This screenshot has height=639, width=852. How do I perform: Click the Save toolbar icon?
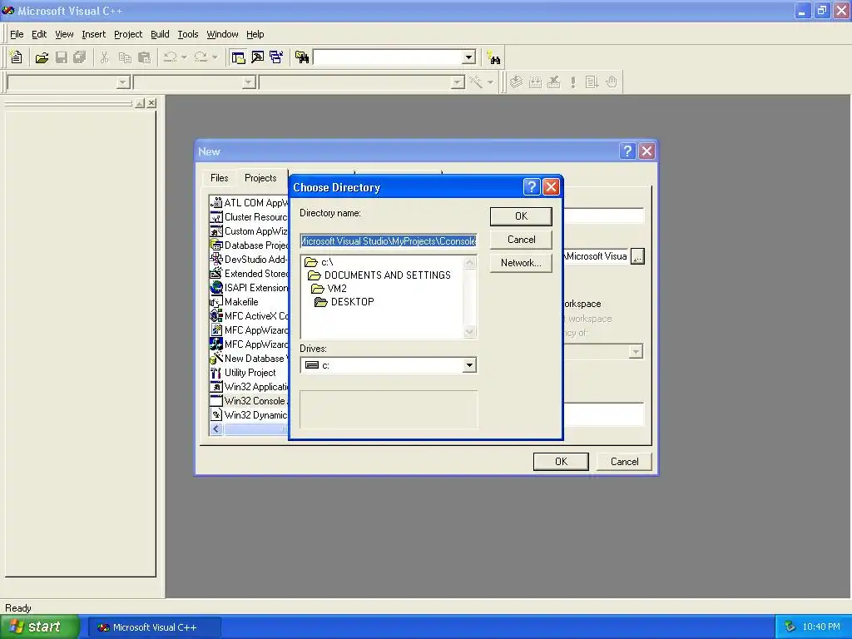coord(62,57)
